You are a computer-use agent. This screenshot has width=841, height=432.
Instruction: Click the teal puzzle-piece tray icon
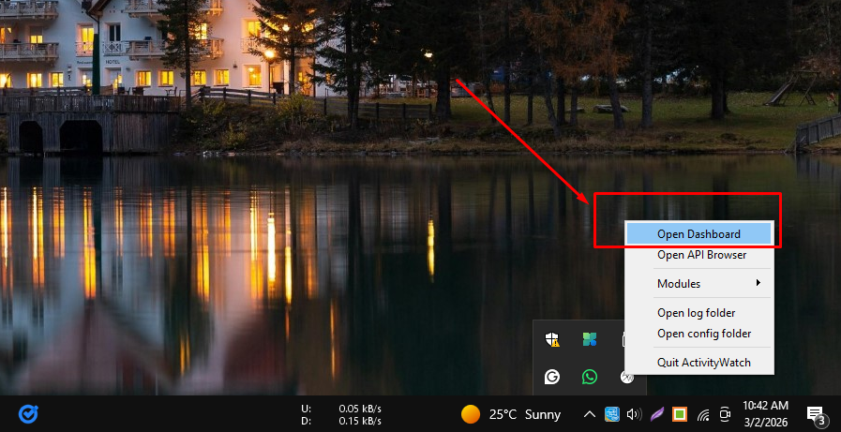(590, 339)
